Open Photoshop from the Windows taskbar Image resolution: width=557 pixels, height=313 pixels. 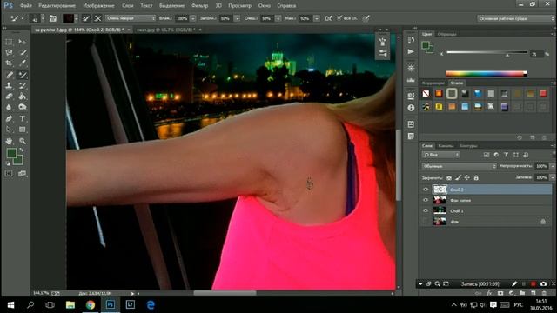coord(111,305)
